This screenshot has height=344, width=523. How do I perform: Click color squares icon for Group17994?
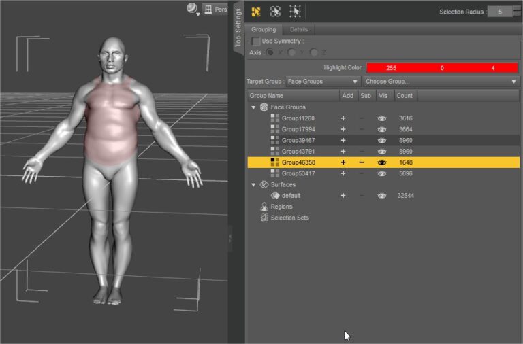(275, 129)
